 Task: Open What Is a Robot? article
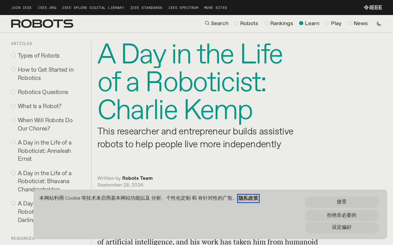pos(40,106)
